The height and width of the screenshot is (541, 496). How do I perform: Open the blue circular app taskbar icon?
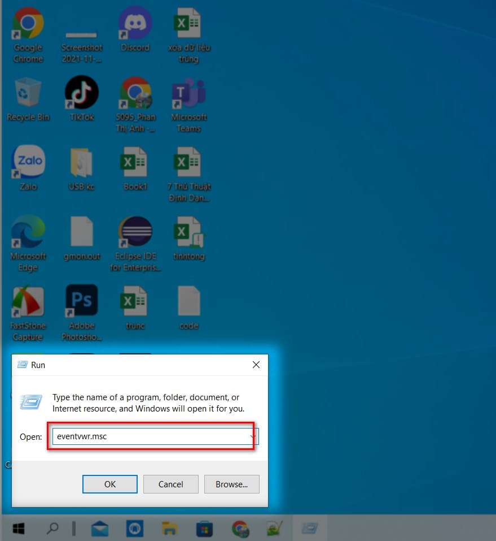click(x=135, y=528)
